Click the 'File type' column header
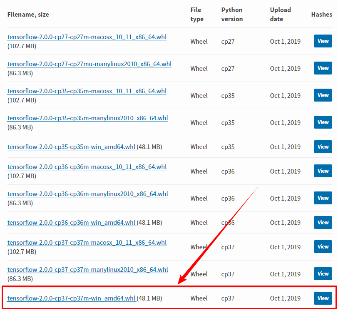 [x=197, y=15]
